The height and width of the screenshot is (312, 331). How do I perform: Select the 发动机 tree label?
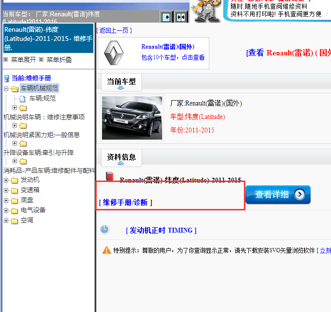[x=30, y=180]
